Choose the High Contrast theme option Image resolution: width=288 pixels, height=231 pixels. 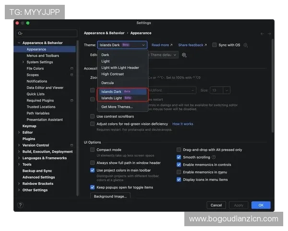[x=112, y=74]
